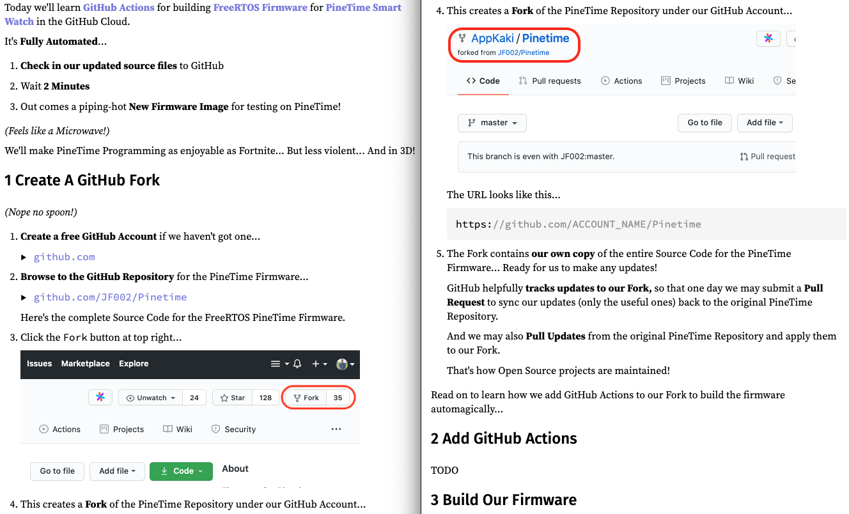Select the Security tab
This screenshot has height=514, width=849.
tap(233, 429)
